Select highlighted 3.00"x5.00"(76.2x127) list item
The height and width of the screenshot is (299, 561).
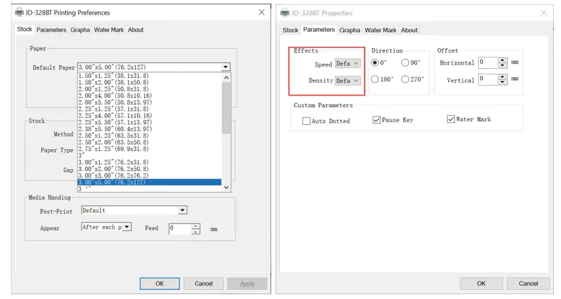pos(149,182)
